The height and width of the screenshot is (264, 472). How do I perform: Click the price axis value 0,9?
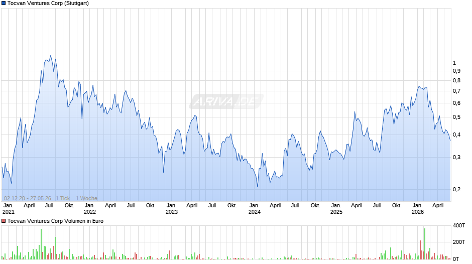pos(456,71)
